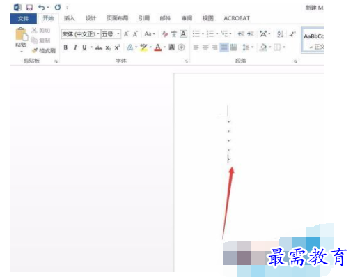Click the Redo icon in quick access toolbar

pos(58,8)
